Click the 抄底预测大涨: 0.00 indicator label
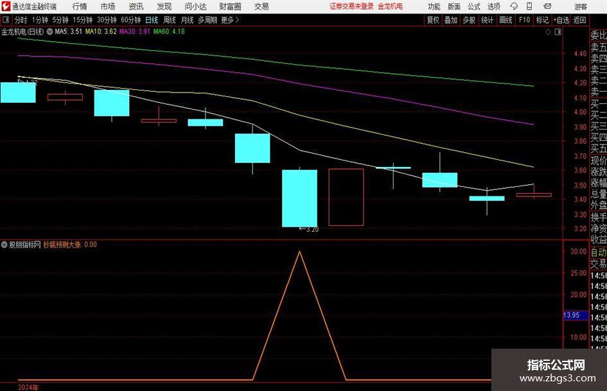This screenshot has height=391, width=607. [x=70, y=245]
